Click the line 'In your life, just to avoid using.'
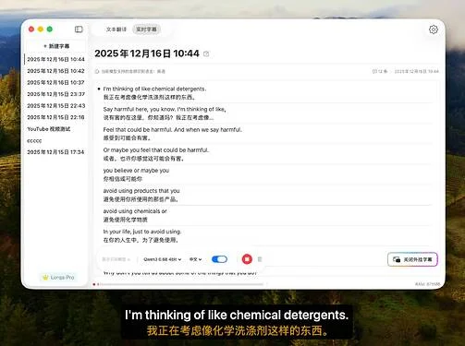This screenshot has height=346, width=465. pyautogui.click(x=142, y=232)
